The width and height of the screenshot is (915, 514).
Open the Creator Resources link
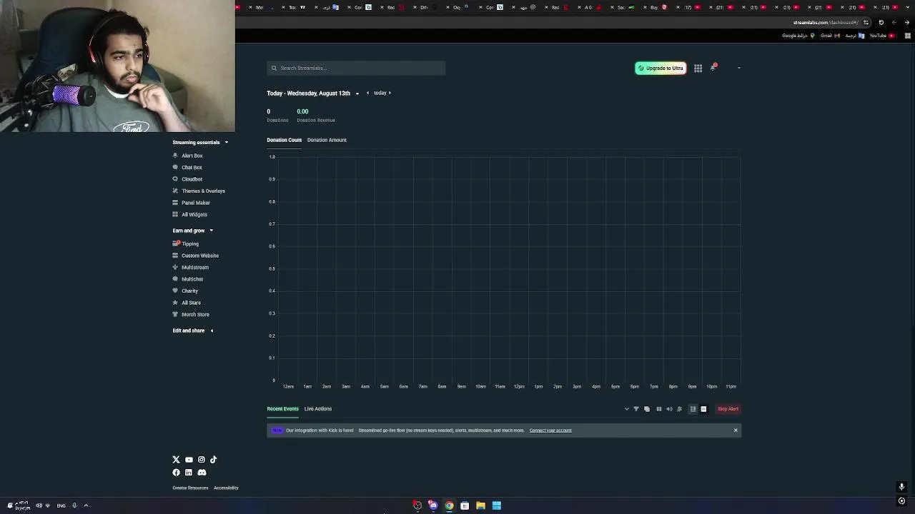pyautogui.click(x=190, y=488)
